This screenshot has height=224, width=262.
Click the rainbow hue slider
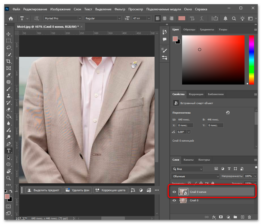[251, 60]
